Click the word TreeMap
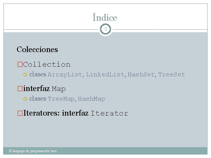 pos(61,99)
